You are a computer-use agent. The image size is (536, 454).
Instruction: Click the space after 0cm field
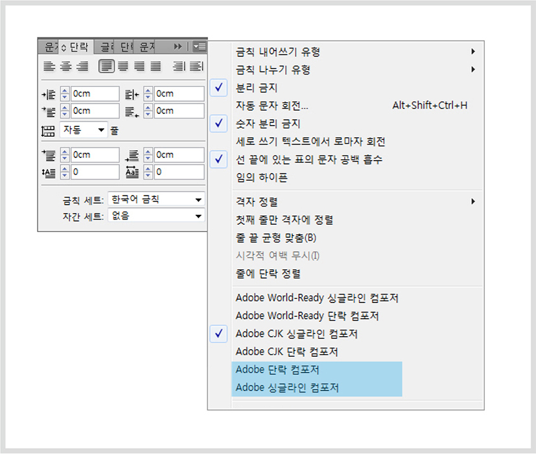tap(179, 155)
